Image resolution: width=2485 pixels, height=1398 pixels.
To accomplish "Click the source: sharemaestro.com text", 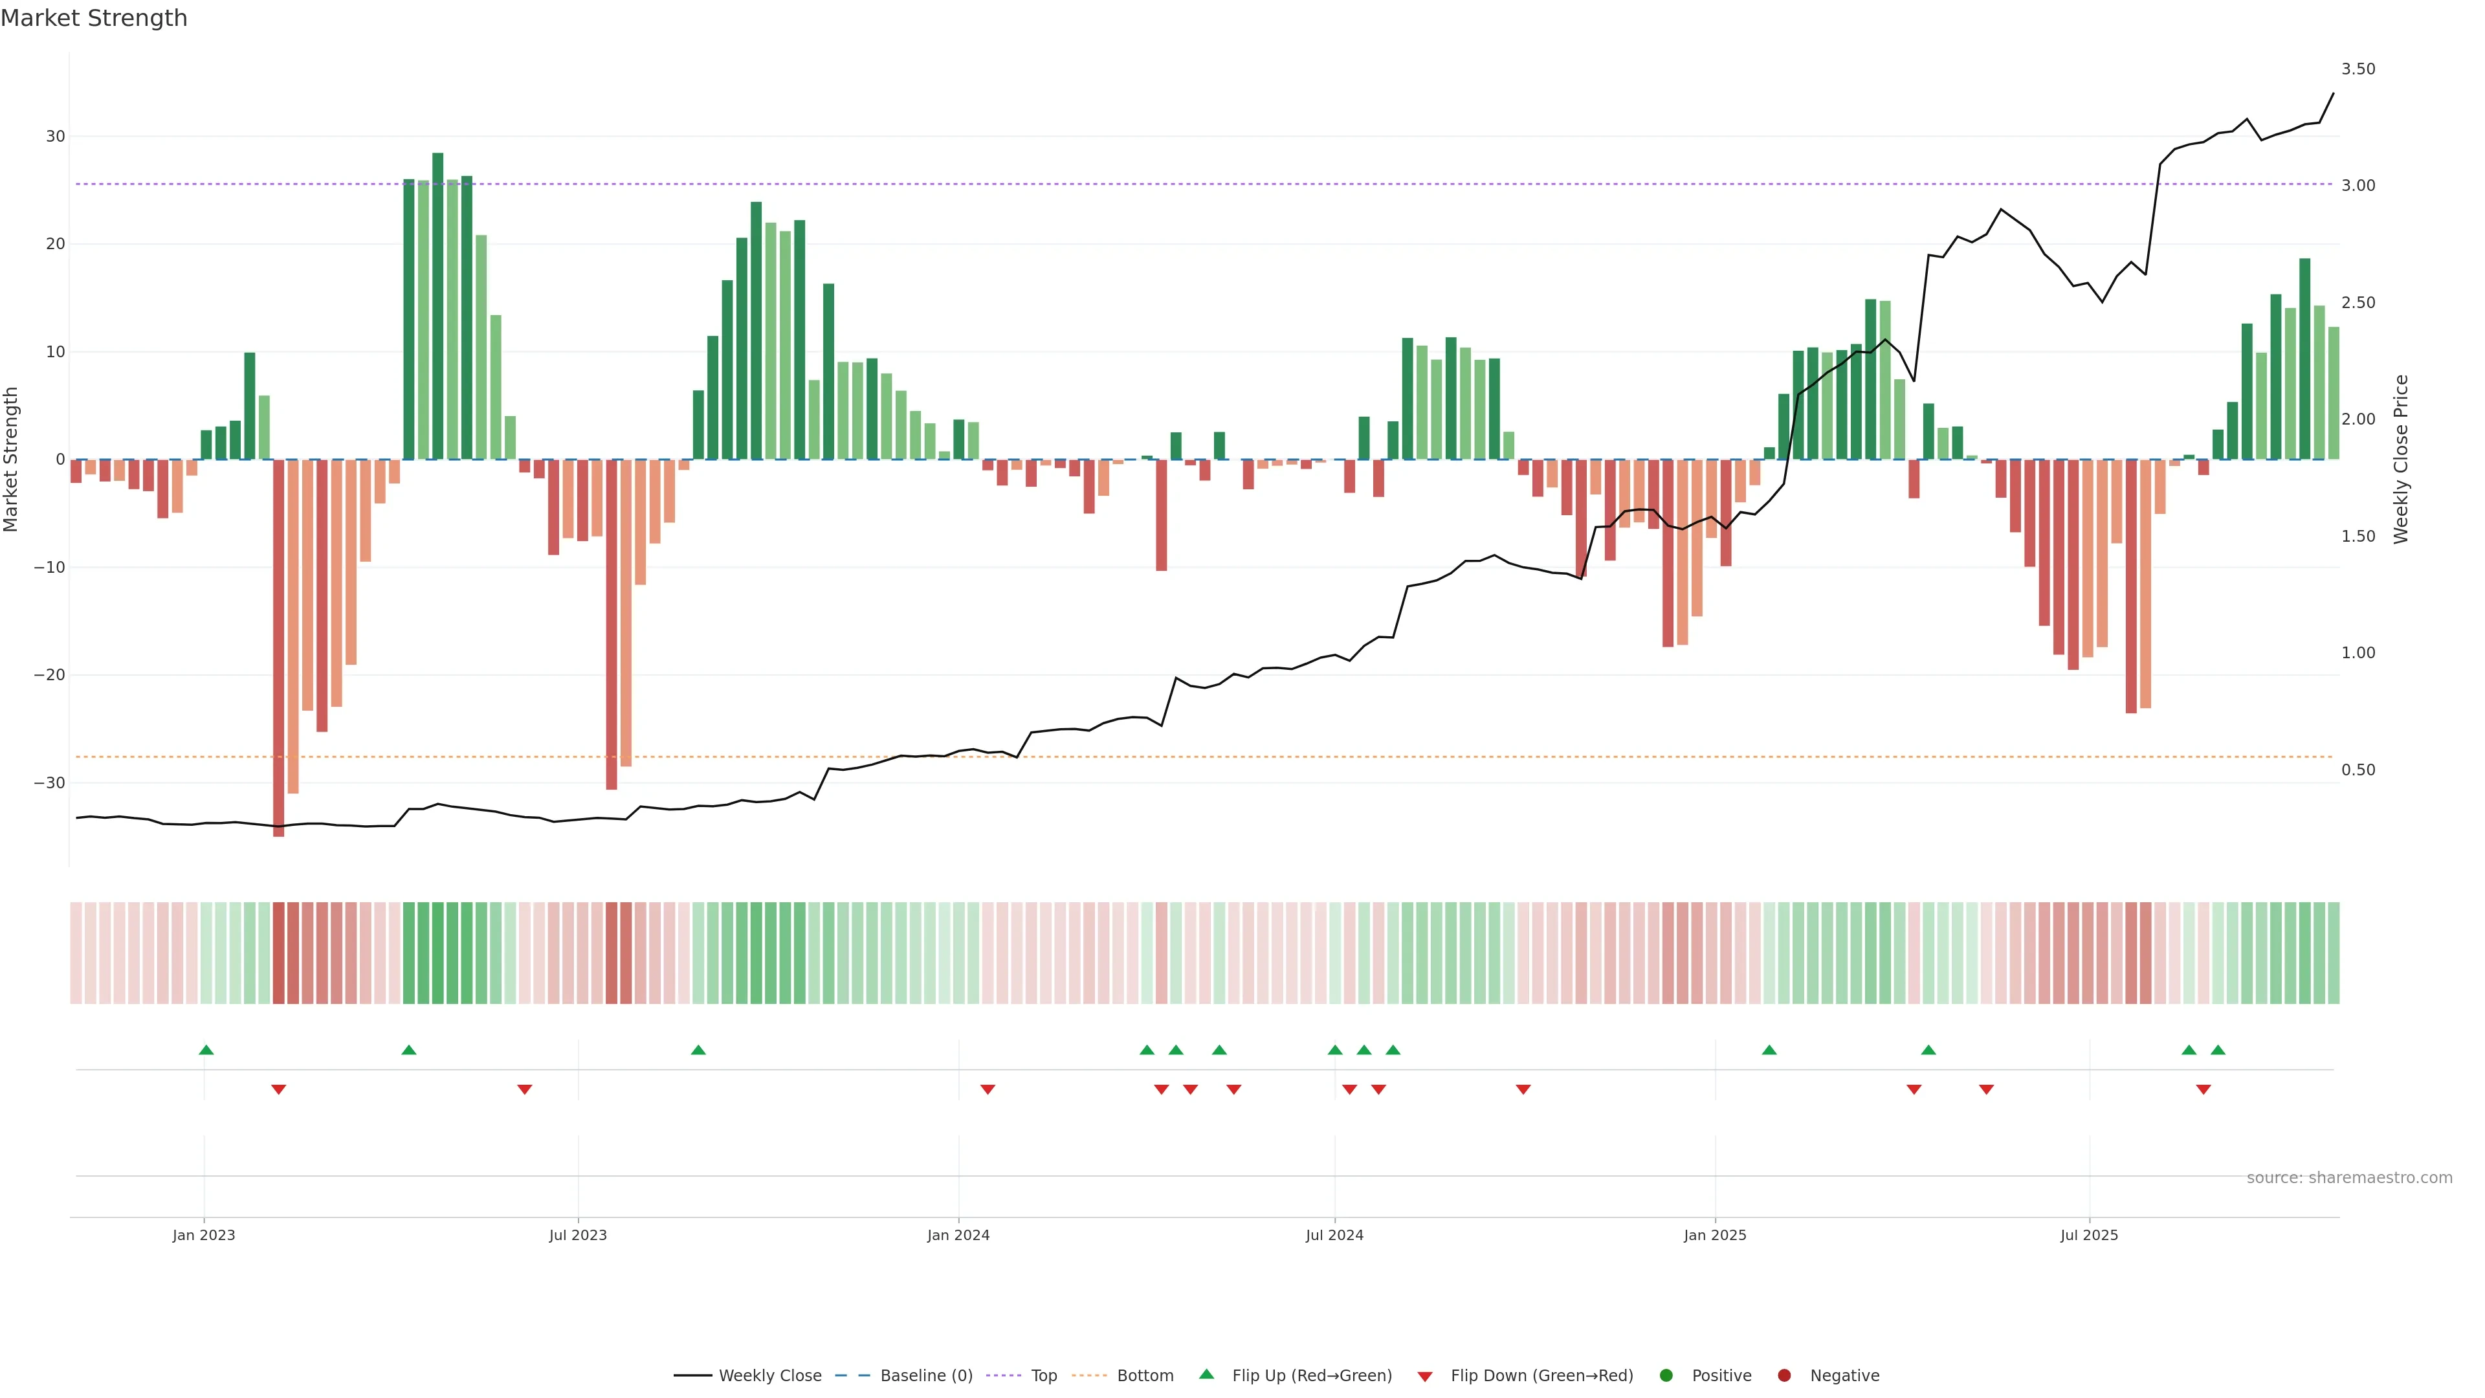I will [x=2349, y=1178].
